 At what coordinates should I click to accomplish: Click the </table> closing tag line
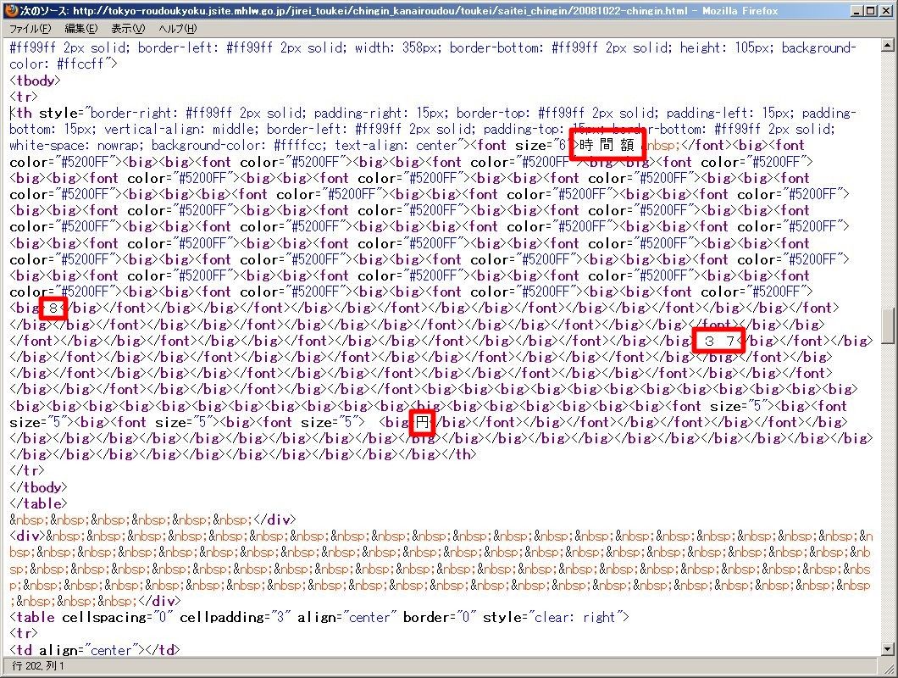coord(38,503)
